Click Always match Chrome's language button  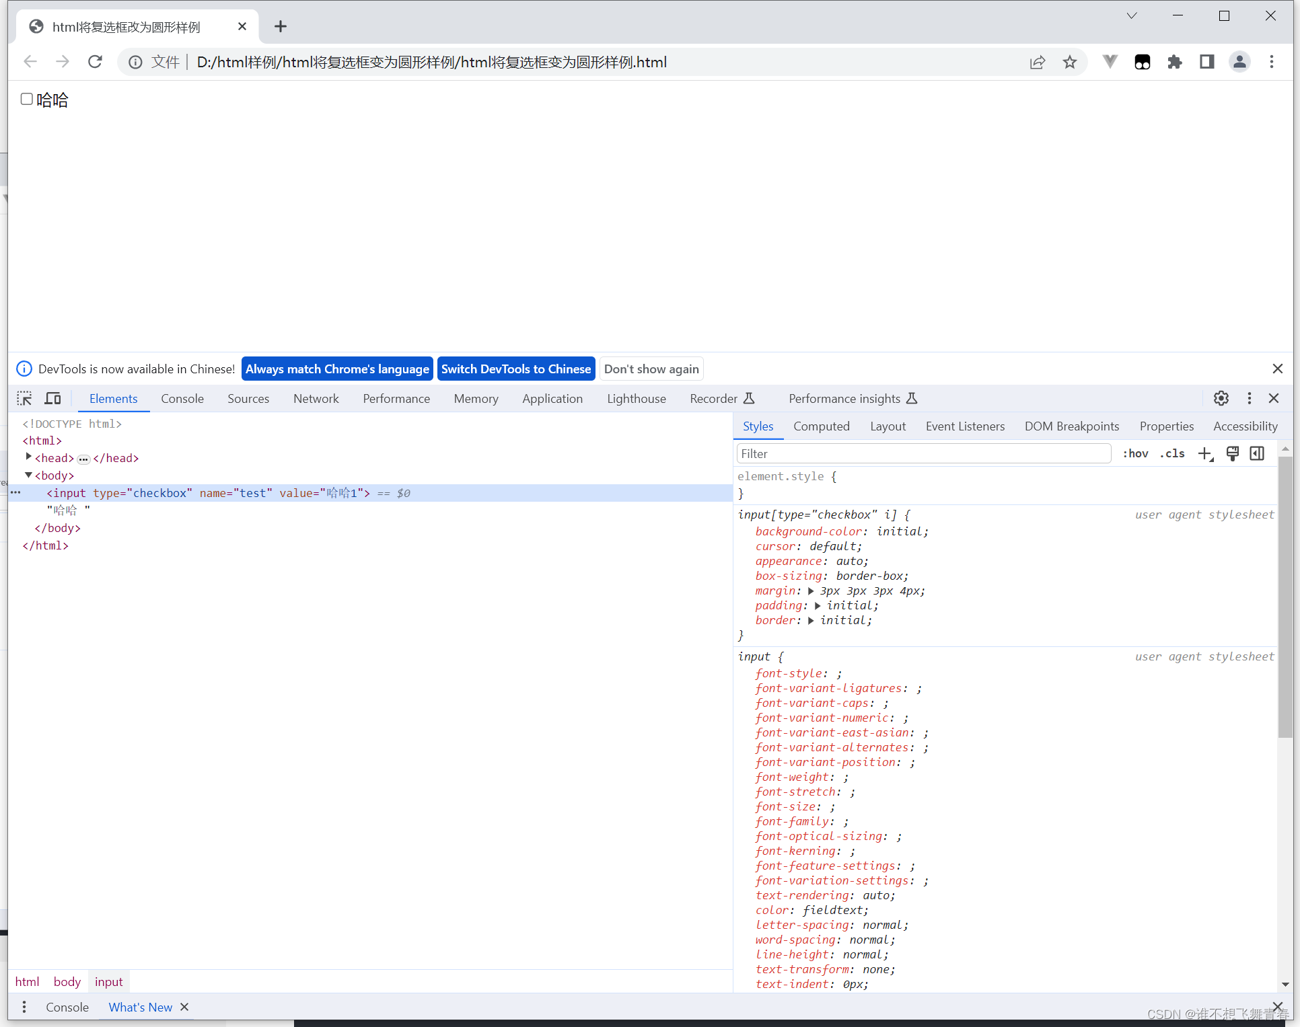tap(336, 368)
